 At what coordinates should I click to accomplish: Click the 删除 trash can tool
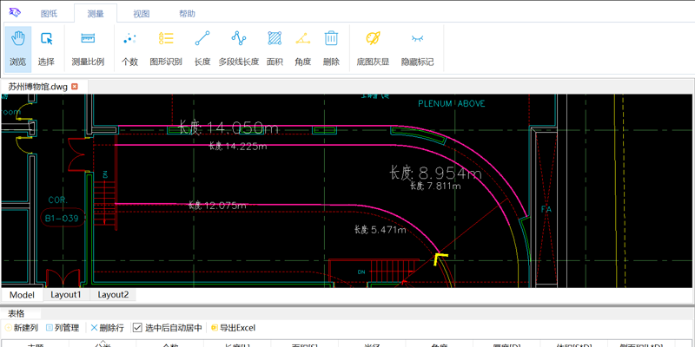pyautogui.click(x=331, y=48)
